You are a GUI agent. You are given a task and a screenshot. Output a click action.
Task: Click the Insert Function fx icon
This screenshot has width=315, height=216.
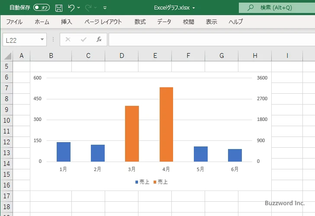click(99, 39)
